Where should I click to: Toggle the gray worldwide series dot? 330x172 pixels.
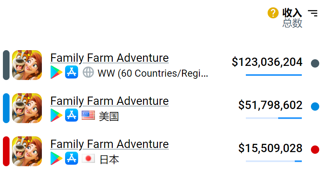(315, 63)
